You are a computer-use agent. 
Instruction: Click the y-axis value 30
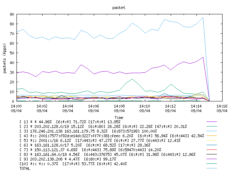click(12, 72)
